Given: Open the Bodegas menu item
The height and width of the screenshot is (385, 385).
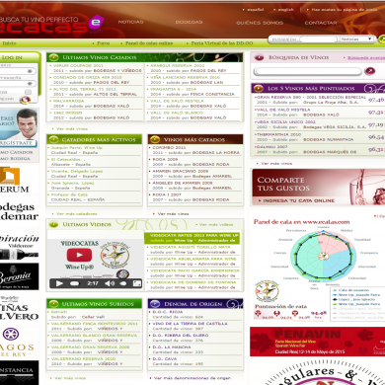Looking at the screenshot, I should pos(189,22).
